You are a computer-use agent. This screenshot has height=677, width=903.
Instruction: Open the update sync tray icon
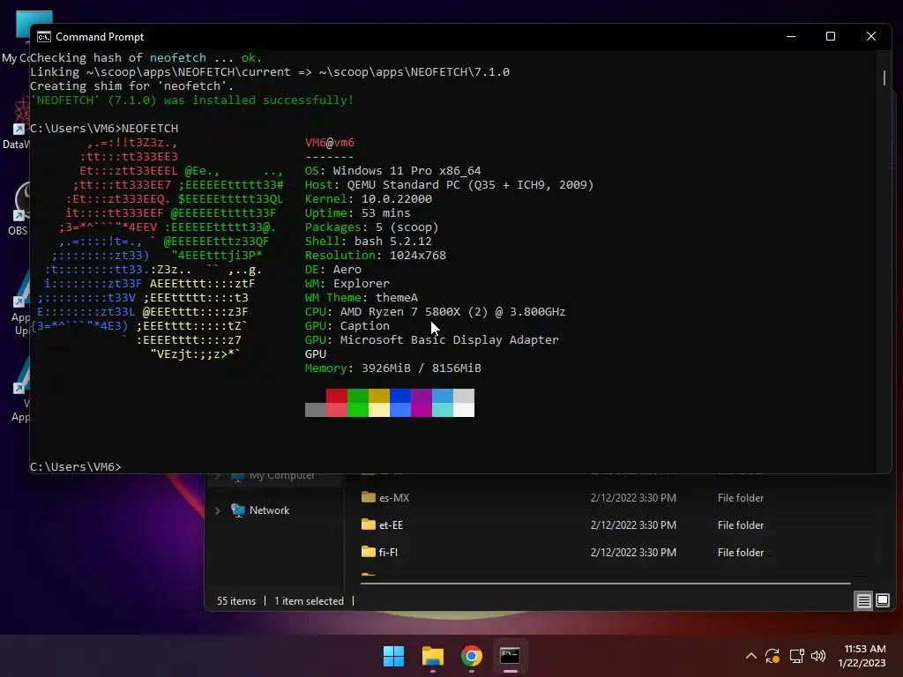[x=772, y=656]
